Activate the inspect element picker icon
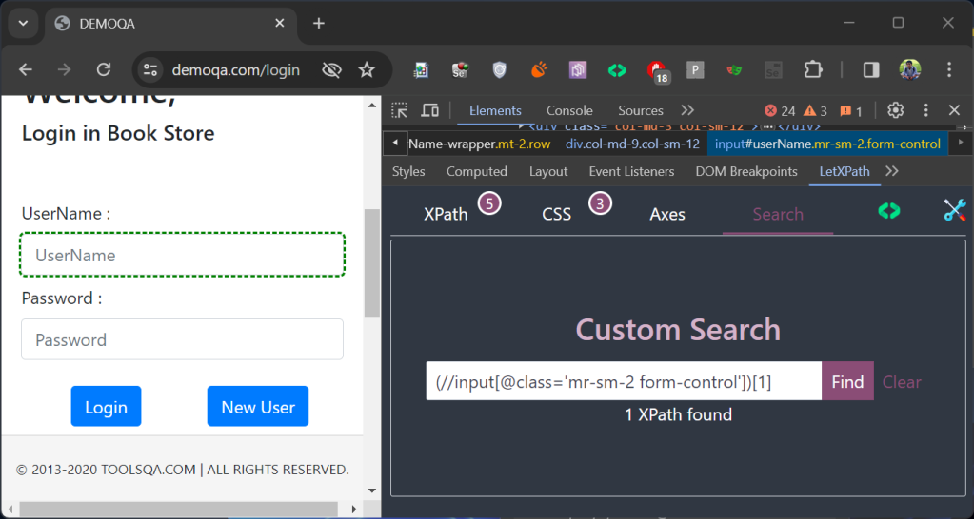The width and height of the screenshot is (974, 519). coord(400,110)
